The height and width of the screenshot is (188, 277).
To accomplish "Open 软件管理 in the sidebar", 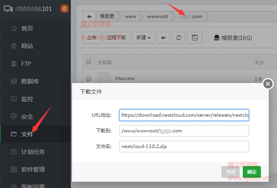I will (33, 169).
